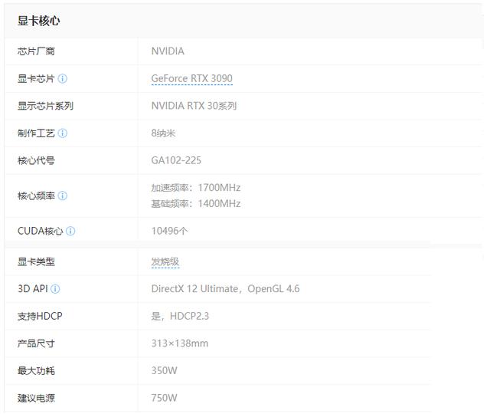Click the 加速频率: 1700MHz text
This screenshot has width=490, height=414.
click(x=196, y=188)
